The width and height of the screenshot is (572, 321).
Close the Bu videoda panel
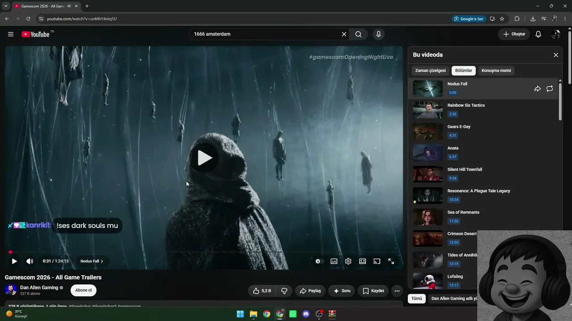[x=556, y=55]
